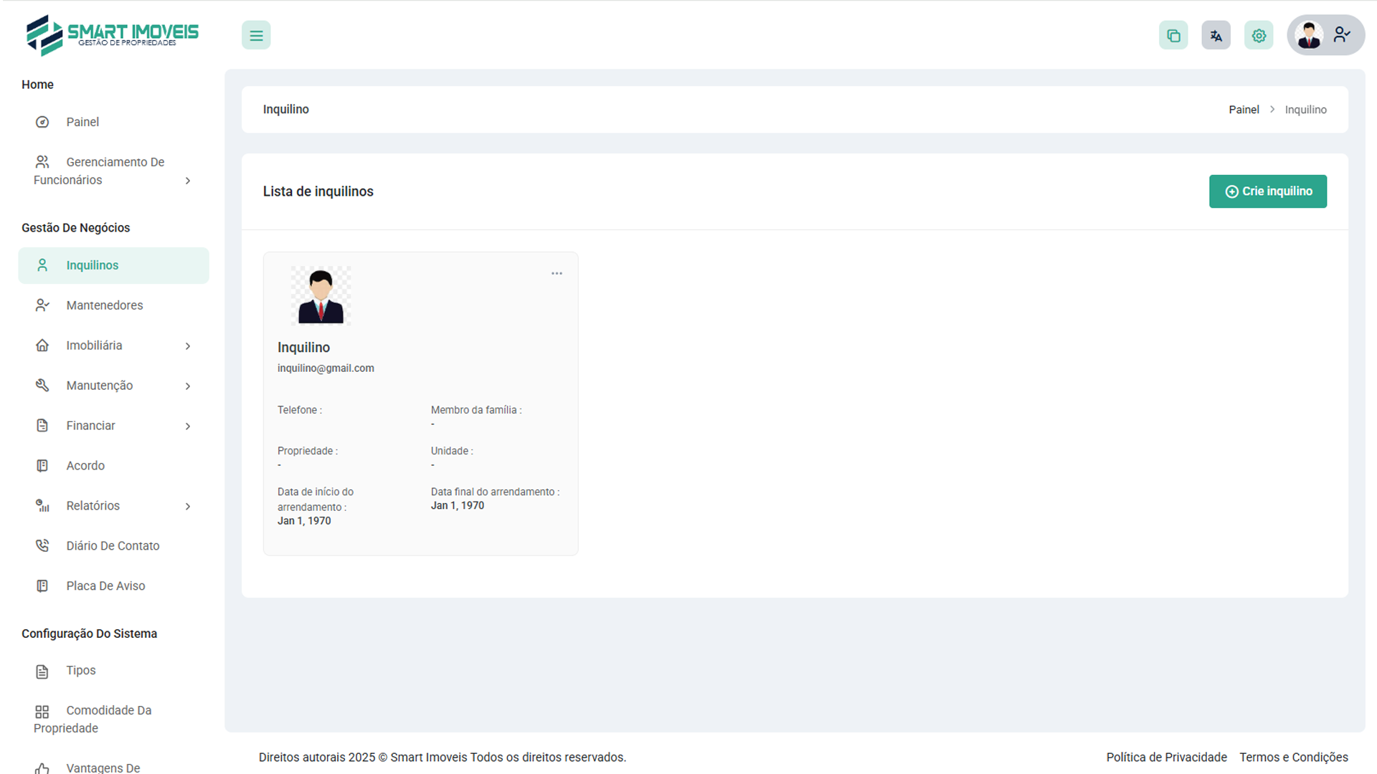Open the Política de Privacidade footer link
The image size is (1377, 774).
coord(1166,758)
